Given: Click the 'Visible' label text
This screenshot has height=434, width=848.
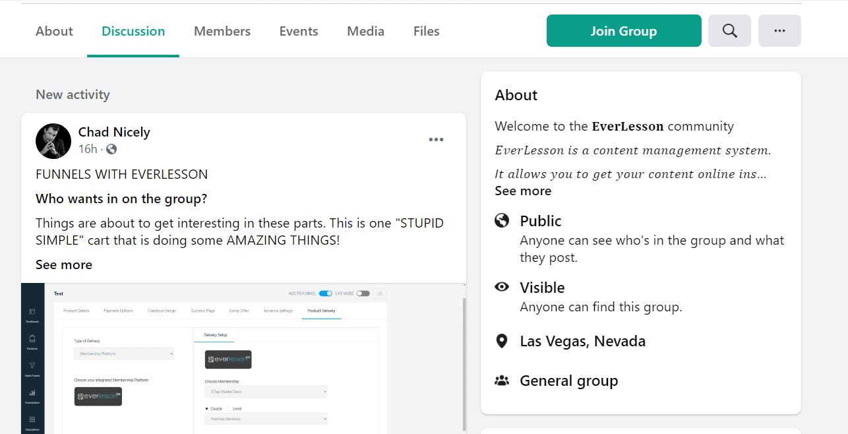Looking at the screenshot, I should pyautogui.click(x=543, y=288).
